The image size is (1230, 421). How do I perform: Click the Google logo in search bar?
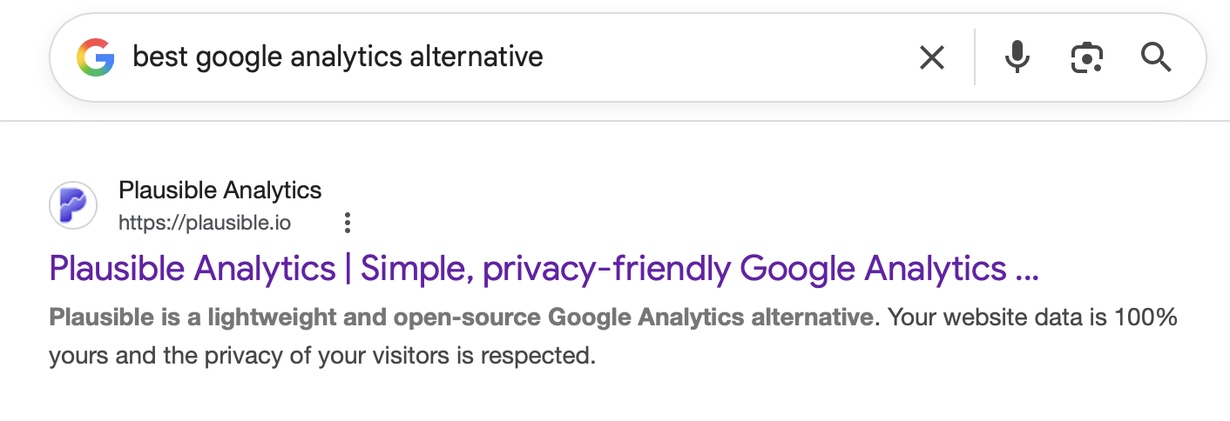coord(96,58)
